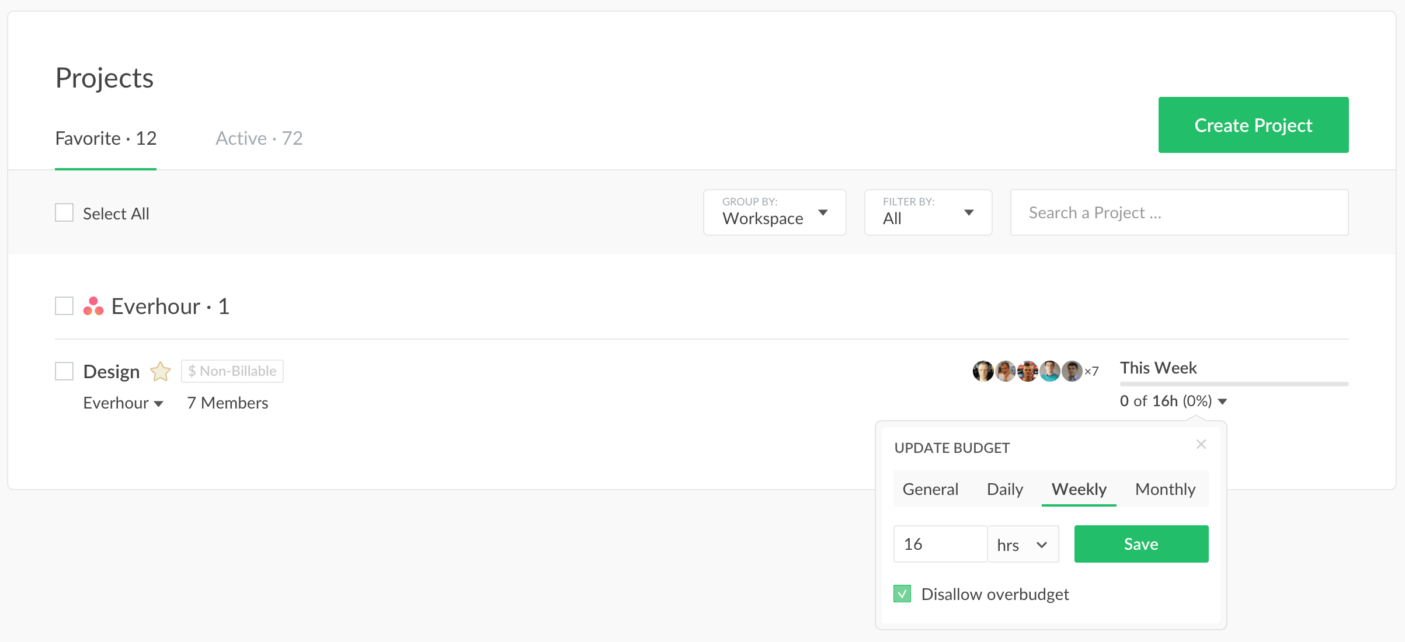Expand the Everhour dropdown under Design

(x=123, y=403)
